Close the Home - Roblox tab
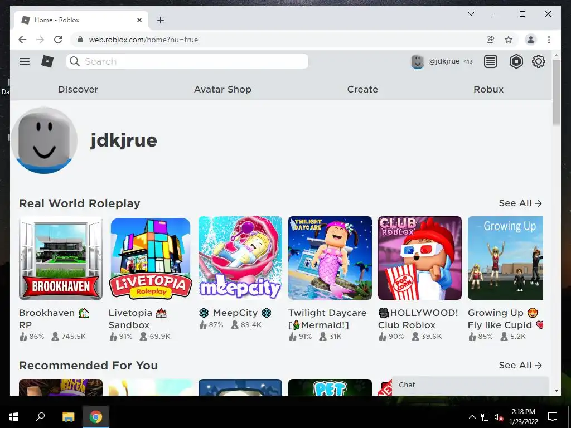The image size is (571, 428). tap(139, 20)
